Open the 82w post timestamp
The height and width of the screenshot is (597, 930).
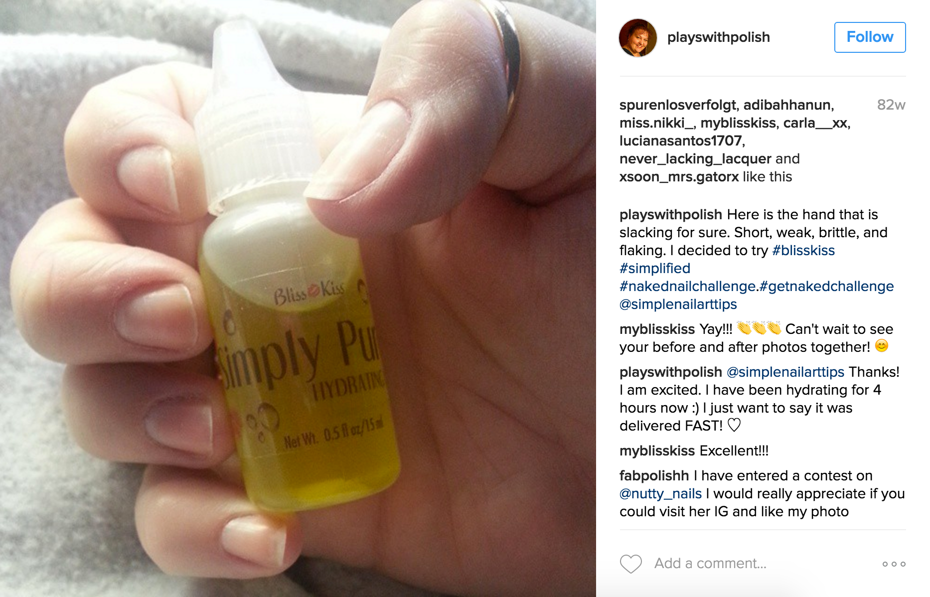(891, 105)
